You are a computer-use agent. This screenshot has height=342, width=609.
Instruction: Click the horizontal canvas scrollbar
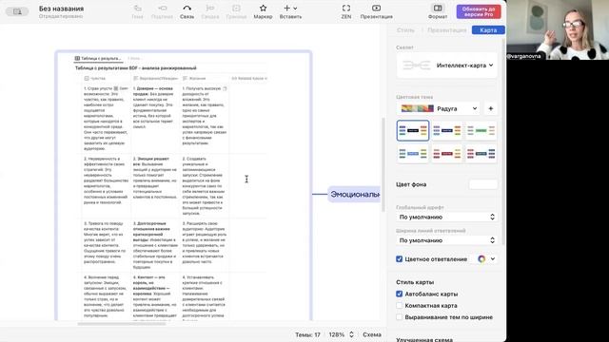click(122, 323)
